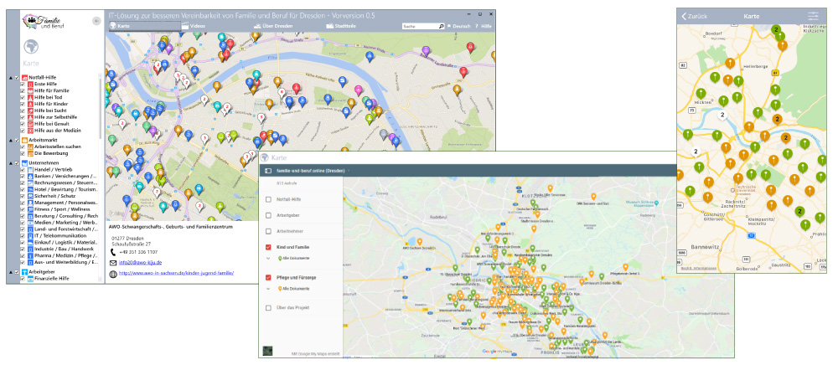The image size is (838, 365).
Task: Uncheck the Erste Hilfe checkbox
Action: (x=23, y=85)
